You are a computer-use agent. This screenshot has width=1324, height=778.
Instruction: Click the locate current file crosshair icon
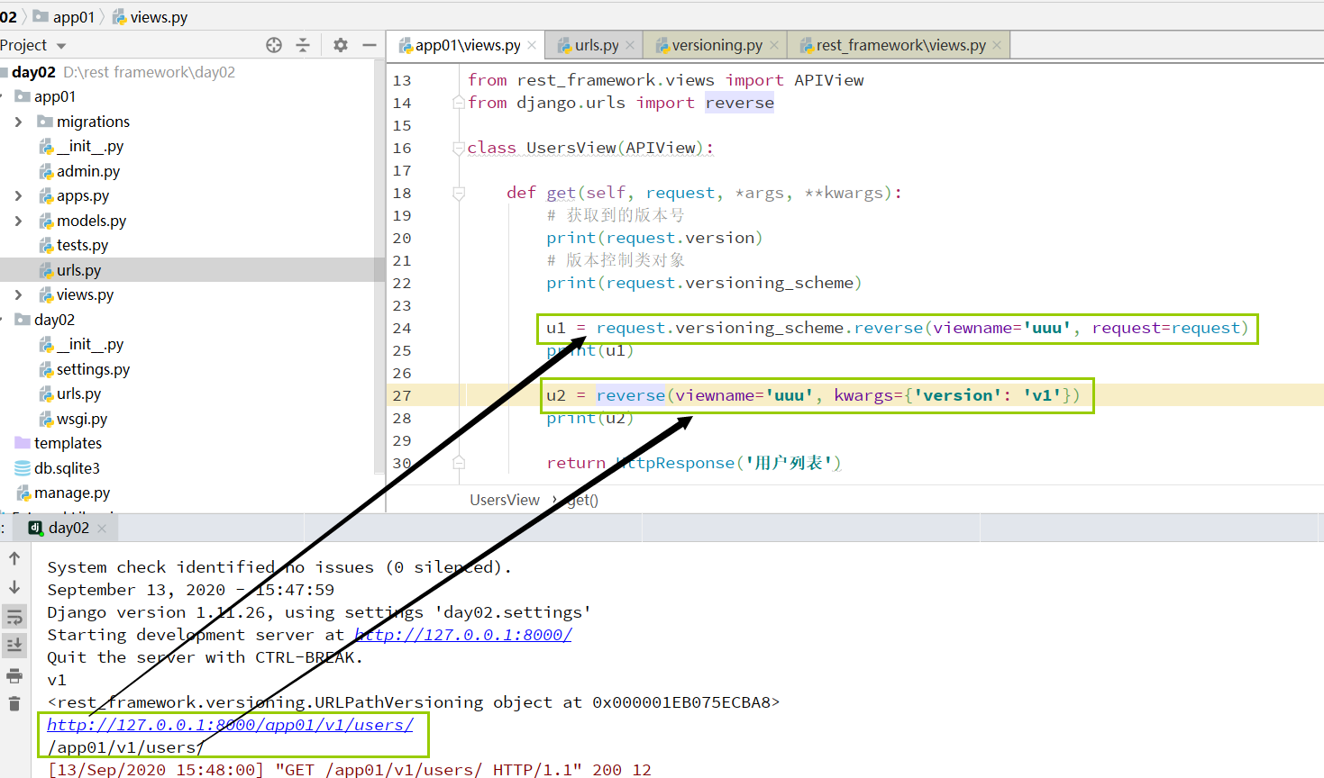coord(274,45)
